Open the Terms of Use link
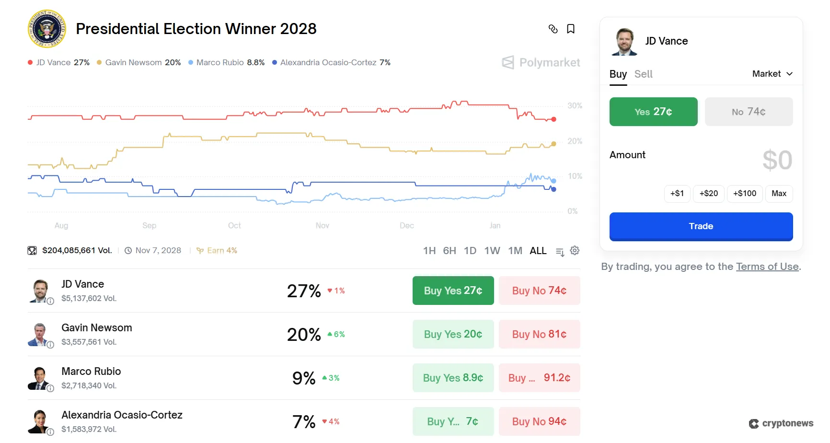 coord(767,267)
